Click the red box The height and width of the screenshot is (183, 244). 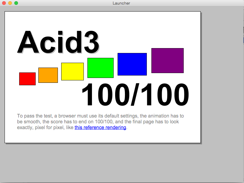click(27, 79)
